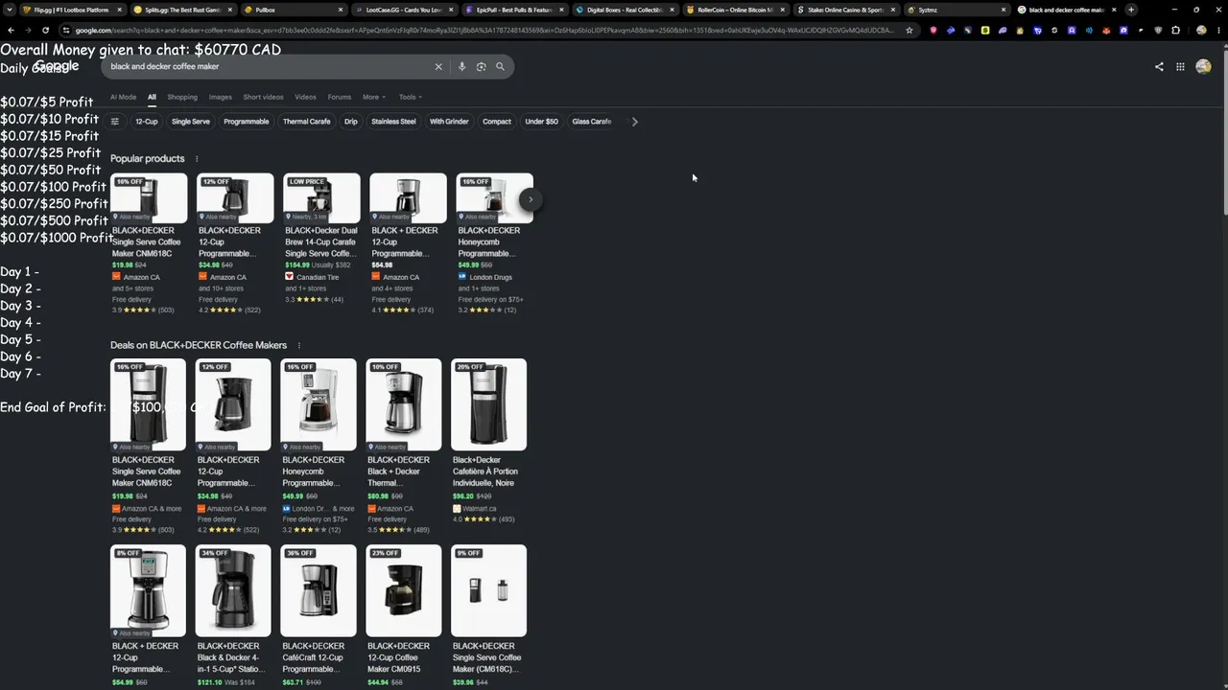This screenshot has width=1228, height=690.
Task: Switch to the Flip.gg browser tab
Action: [72, 10]
